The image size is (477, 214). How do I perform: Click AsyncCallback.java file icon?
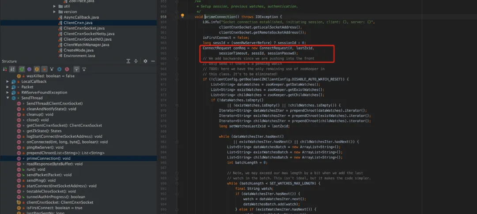point(60,17)
